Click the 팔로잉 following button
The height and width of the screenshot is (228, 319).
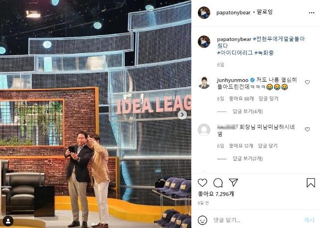(265, 12)
